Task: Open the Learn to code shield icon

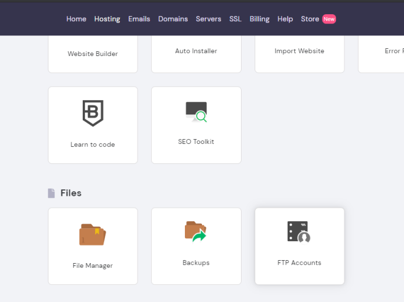Action: tap(93, 113)
